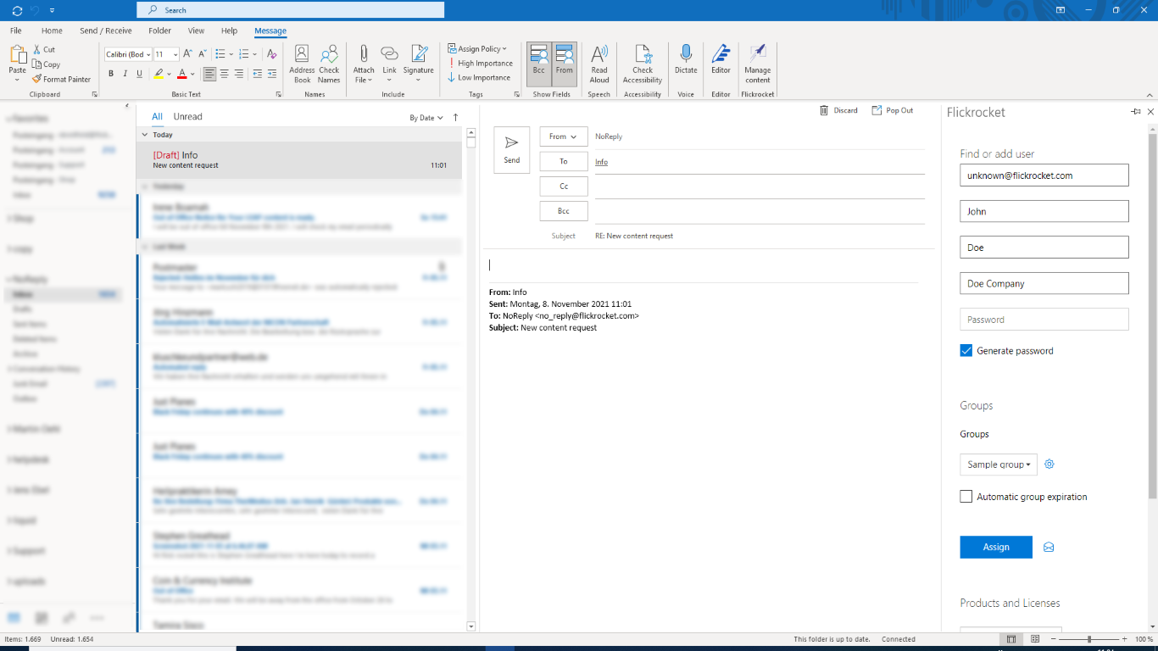
Task: Send the email with Send button
Action: pos(512,150)
